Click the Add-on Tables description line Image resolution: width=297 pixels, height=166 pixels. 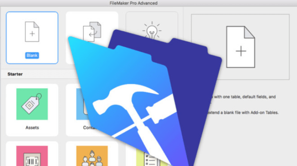click(240, 112)
